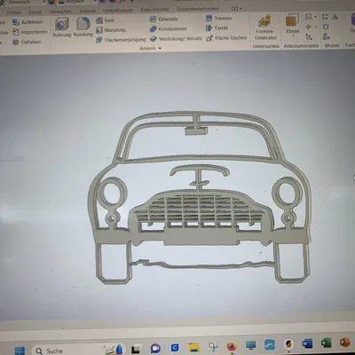Open the Prüfen ribbon tab
Image resolution: width=355 pixels, height=355 pixels.
pyautogui.click(x=14, y=12)
